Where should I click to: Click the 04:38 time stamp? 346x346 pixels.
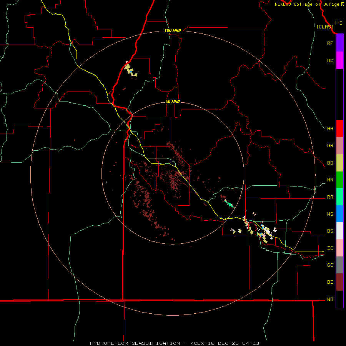click(x=251, y=343)
